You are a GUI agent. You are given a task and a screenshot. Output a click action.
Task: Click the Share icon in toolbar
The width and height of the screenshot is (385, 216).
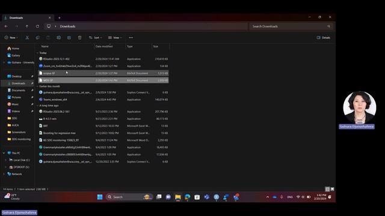click(69, 37)
